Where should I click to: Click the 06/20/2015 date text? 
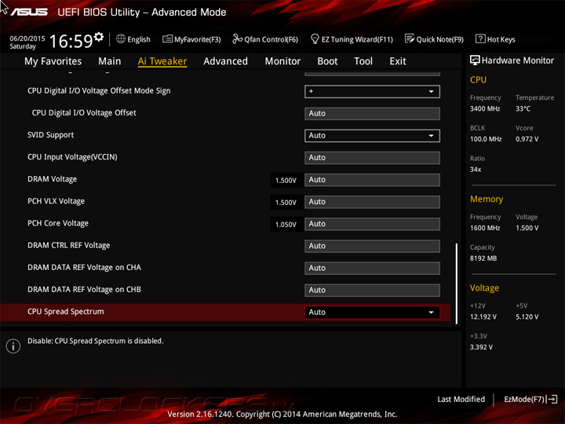(x=27, y=38)
